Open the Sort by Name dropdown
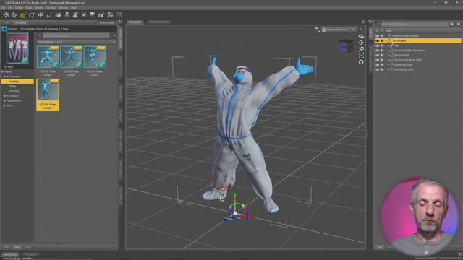 point(76,42)
